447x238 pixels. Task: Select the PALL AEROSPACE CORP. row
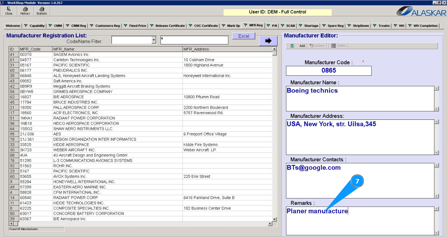(141, 107)
